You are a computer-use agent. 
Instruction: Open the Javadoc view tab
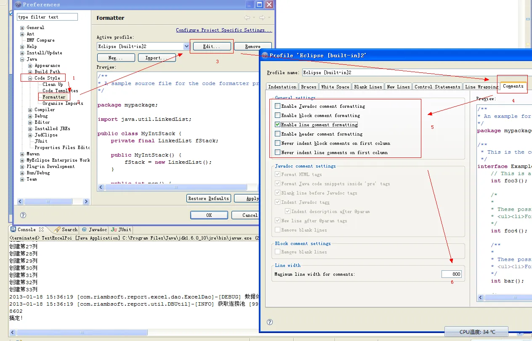tap(94, 229)
